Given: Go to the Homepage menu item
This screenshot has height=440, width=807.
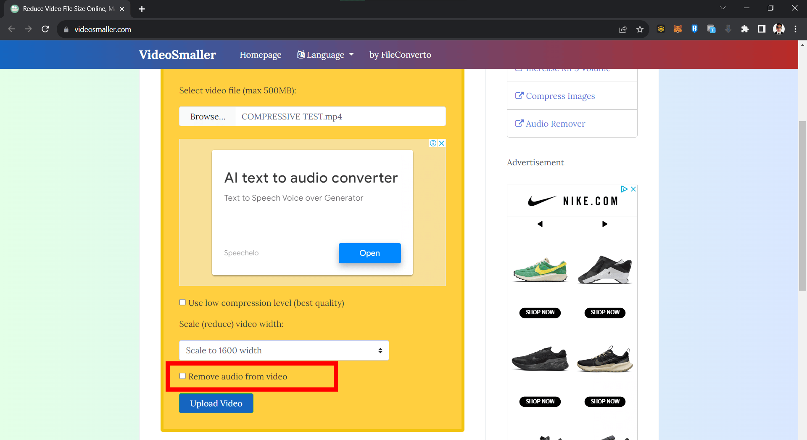Looking at the screenshot, I should pyautogui.click(x=260, y=54).
